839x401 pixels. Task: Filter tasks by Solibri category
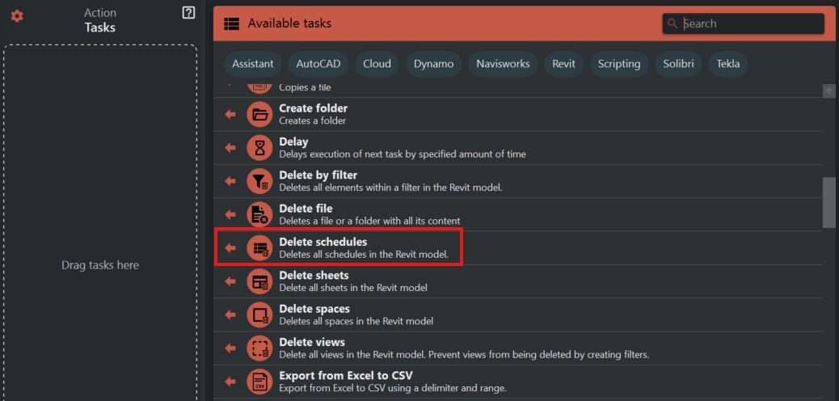(x=678, y=64)
